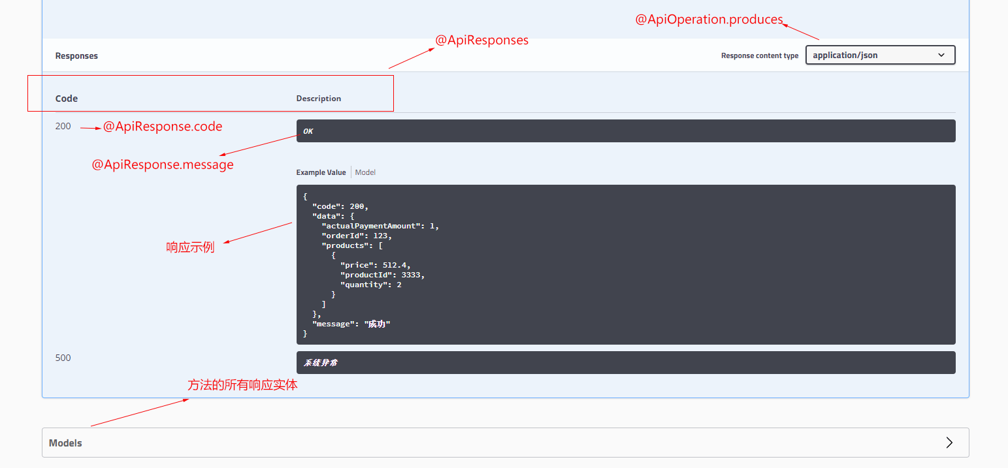Switch to the Model tab
Image resolution: width=1008 pixels, height=468 pixels.
[365, 172]
